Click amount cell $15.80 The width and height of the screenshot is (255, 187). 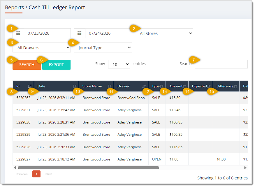point(175,98)
